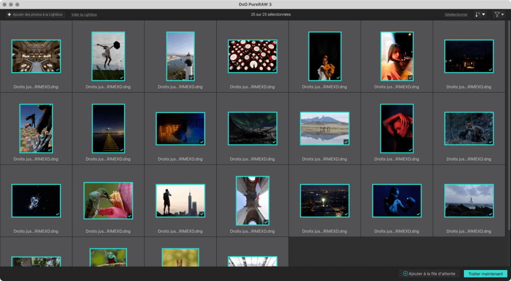The image size is (511, 281).
Task: Toggle checkmark on the fox cubs photo
Action: [491, 142]
